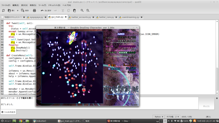The image size is (219, 123).
Task: Click the 挿入 insert mode indicator
Action: [x=208, y=117]
